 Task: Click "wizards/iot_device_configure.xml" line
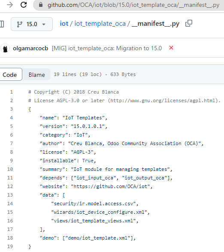click(x=100, y=212)
